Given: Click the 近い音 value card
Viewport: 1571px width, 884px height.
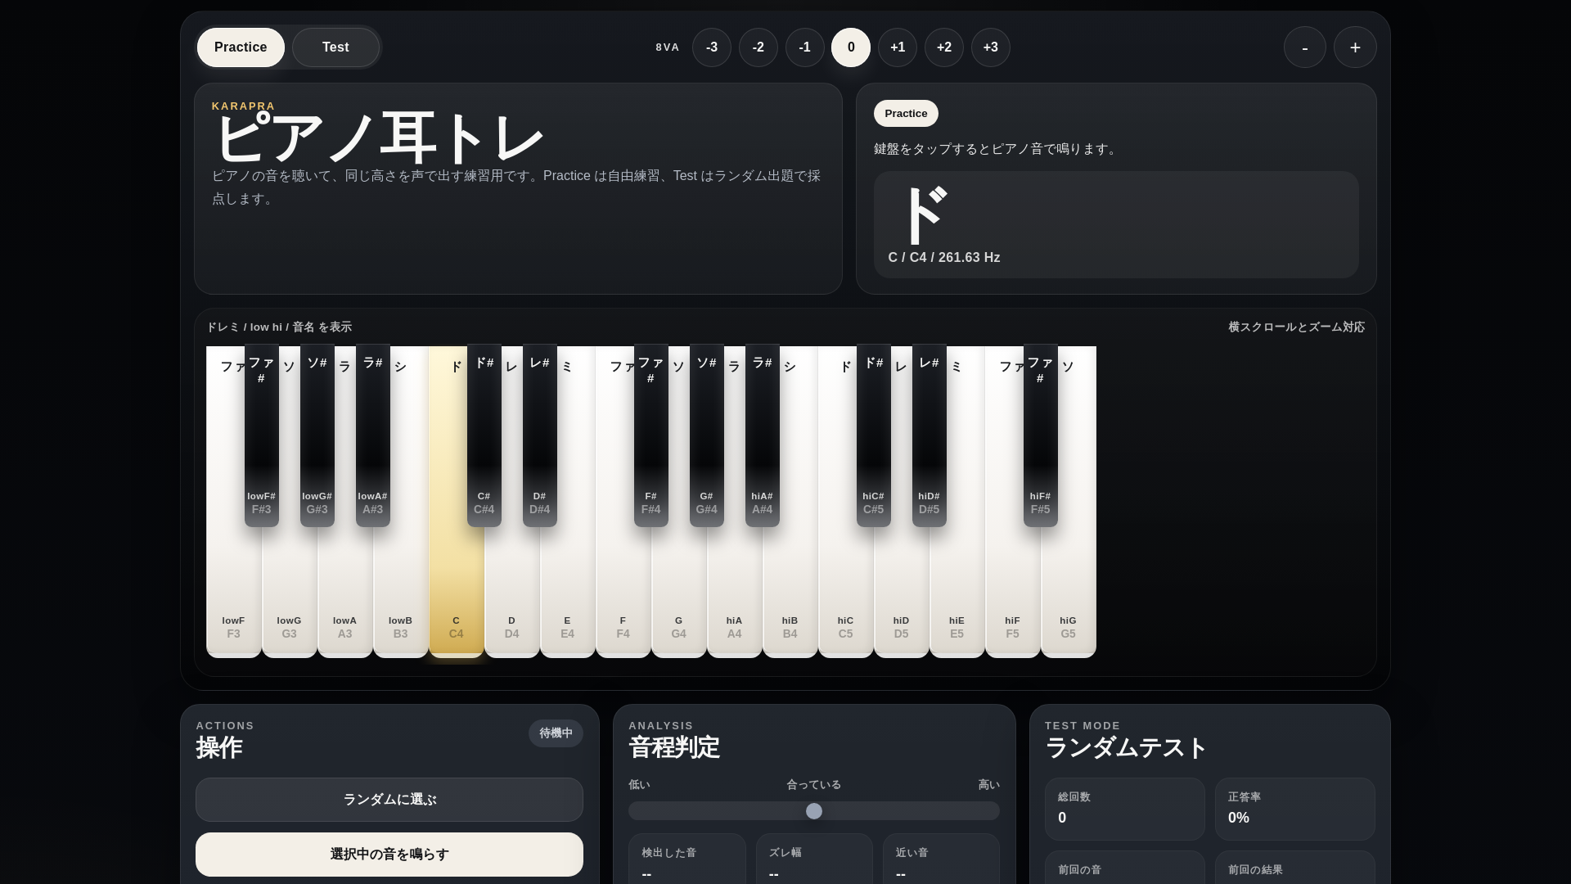Looking at the screenshot, I should (941, 859).
